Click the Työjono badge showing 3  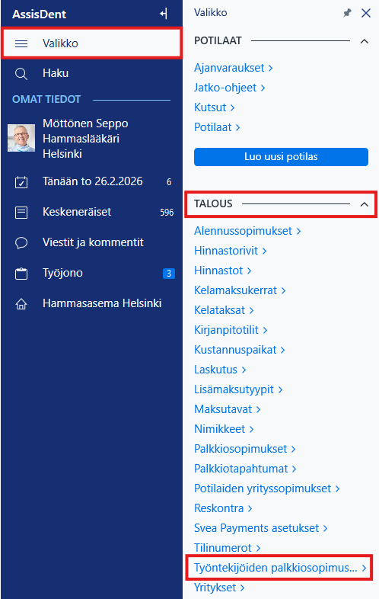(x=169, y=274)
